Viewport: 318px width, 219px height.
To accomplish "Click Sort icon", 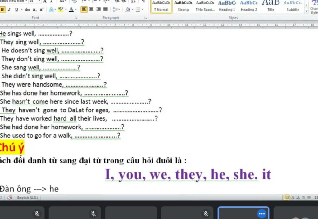I will [133, 2].
